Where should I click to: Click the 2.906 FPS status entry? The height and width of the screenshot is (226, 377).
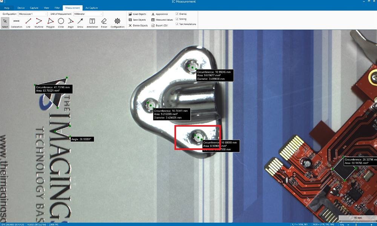(54, 224)
